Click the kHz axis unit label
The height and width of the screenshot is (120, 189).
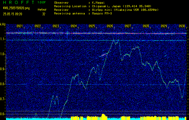pyautogui.click(x=3, y=24)
